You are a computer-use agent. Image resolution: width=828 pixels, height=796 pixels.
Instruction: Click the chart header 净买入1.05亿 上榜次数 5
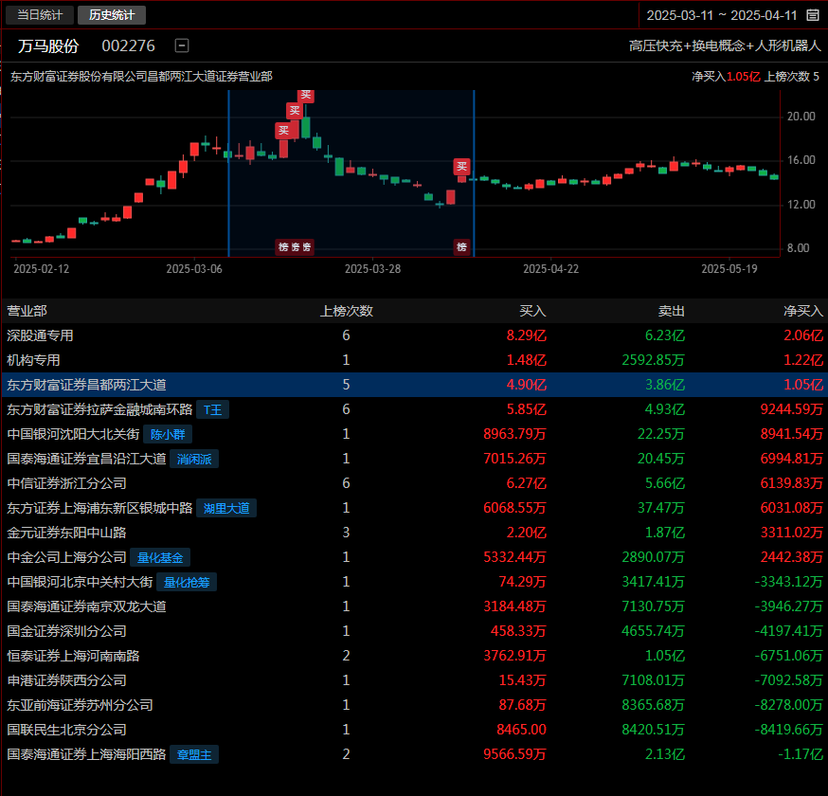755,77
